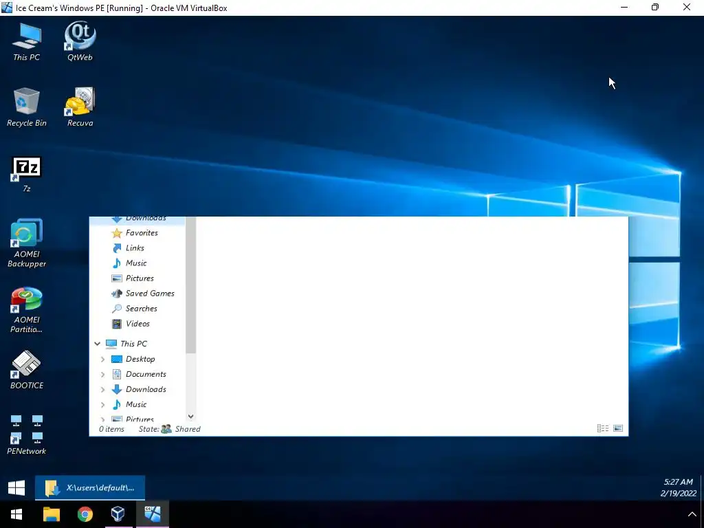Minimize the VirtualBox window

point(624,7)
